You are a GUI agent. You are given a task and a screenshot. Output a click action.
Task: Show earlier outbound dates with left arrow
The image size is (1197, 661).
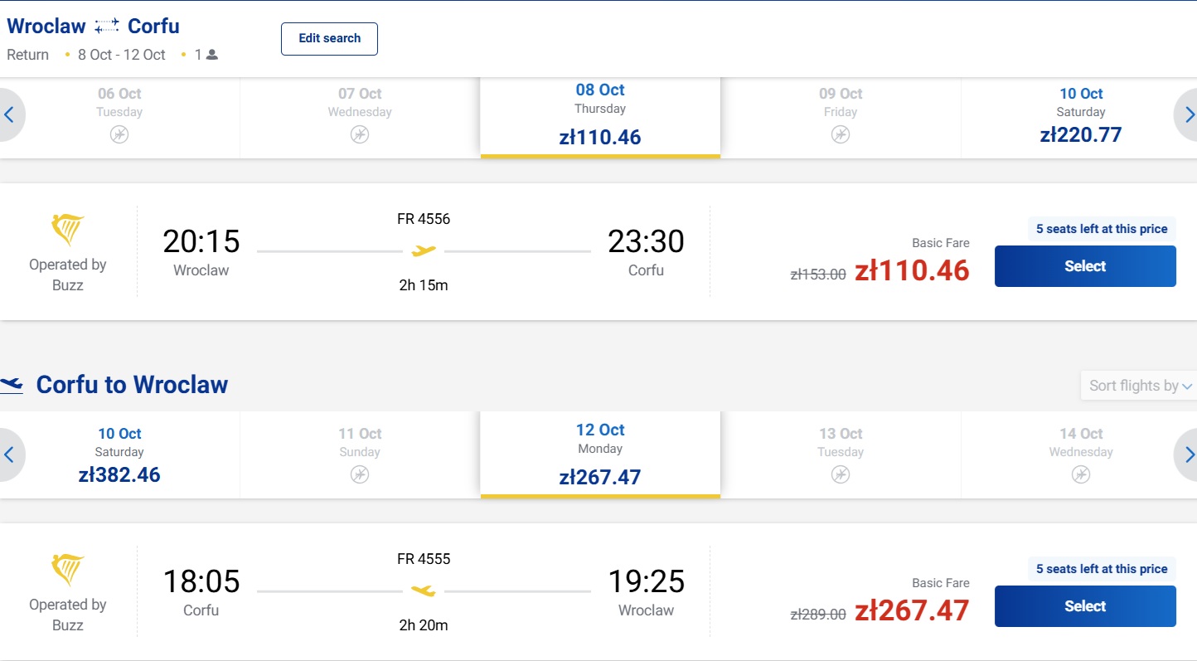[10, 114]
